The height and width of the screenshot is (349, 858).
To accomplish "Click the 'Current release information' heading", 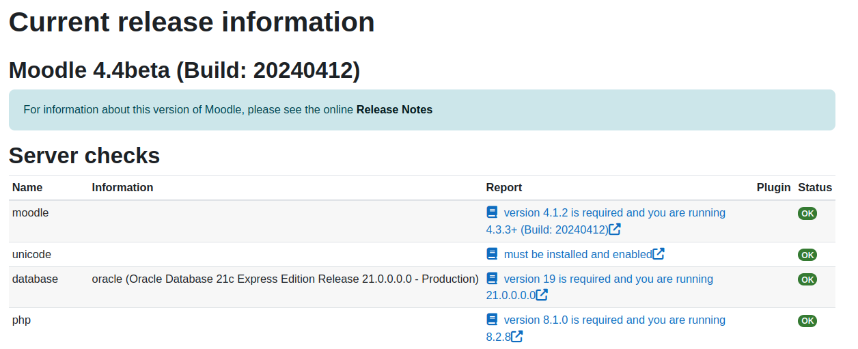I will 192,22.
